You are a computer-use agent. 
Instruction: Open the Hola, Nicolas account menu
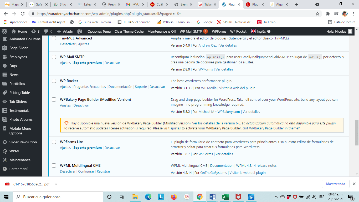coord(339,31)
